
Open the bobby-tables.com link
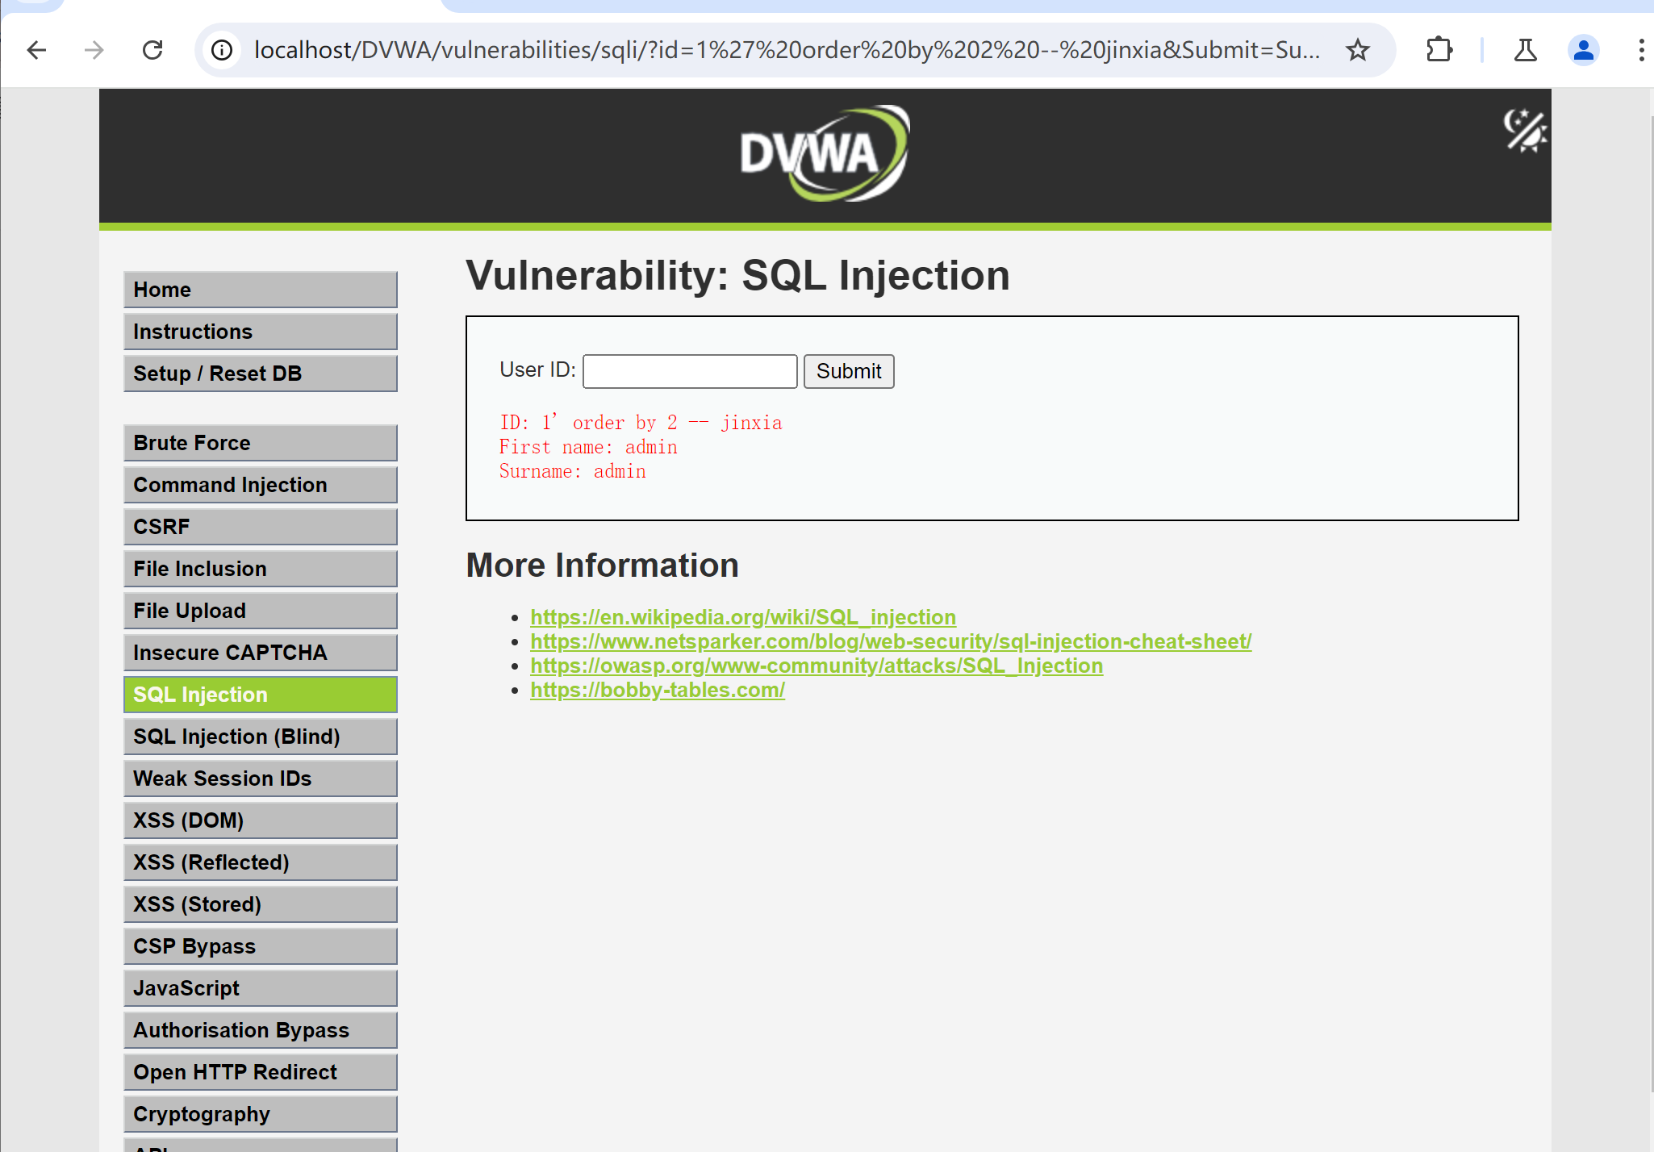pos(657,690)
